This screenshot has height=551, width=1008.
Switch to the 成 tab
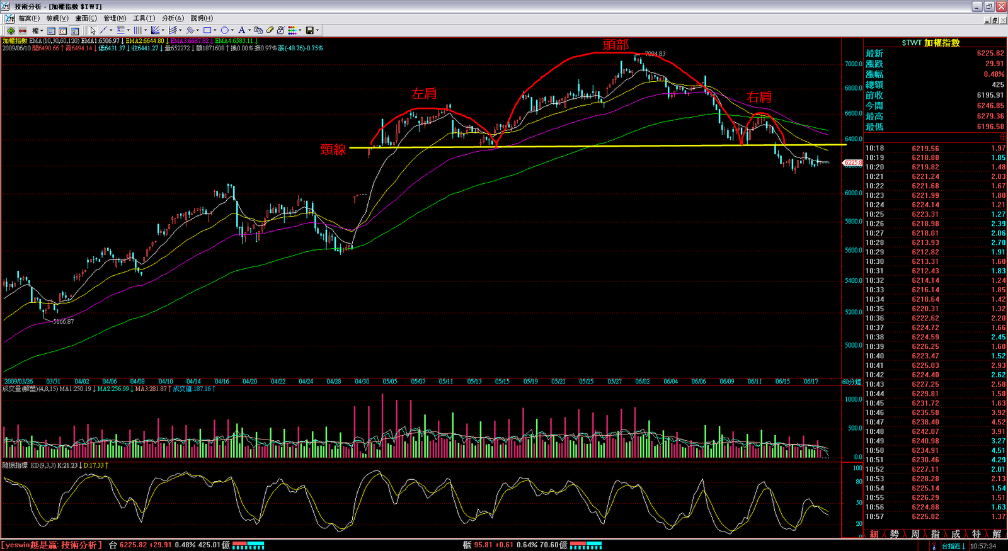[956, 534]
